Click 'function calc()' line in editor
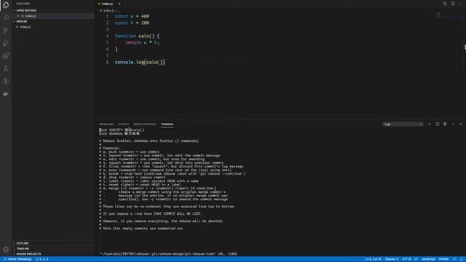Image resolution: width=466 pixels, height=262 pixels. 138,36
